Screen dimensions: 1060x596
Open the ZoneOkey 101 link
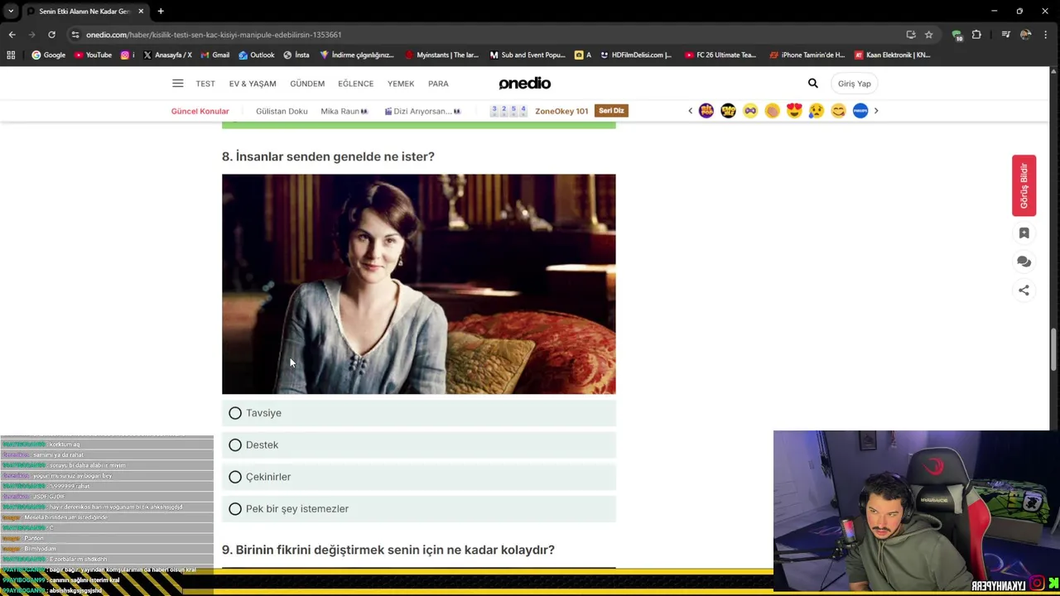click(561, 111)
